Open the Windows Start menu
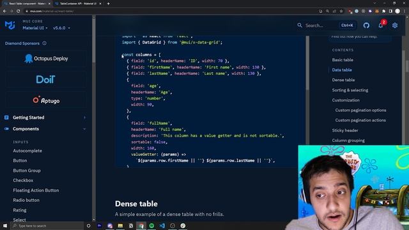The width and height of the screenshot is (409, 230). [x=5, y=226]
